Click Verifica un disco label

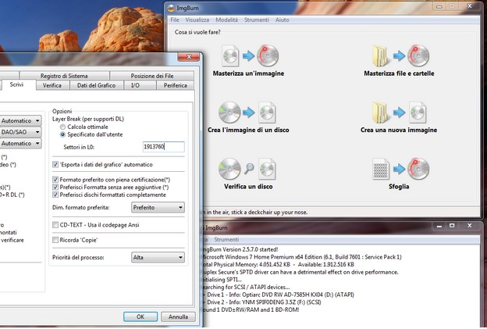pyautogui.click(x=248, y=187)
